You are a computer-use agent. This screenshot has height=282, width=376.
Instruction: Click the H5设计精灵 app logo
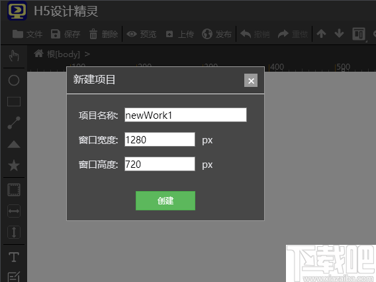tap(17, 11)
